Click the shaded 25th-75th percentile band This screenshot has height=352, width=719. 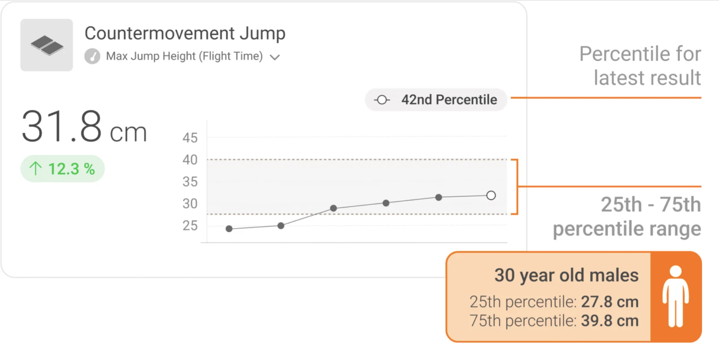coord(357,187)
